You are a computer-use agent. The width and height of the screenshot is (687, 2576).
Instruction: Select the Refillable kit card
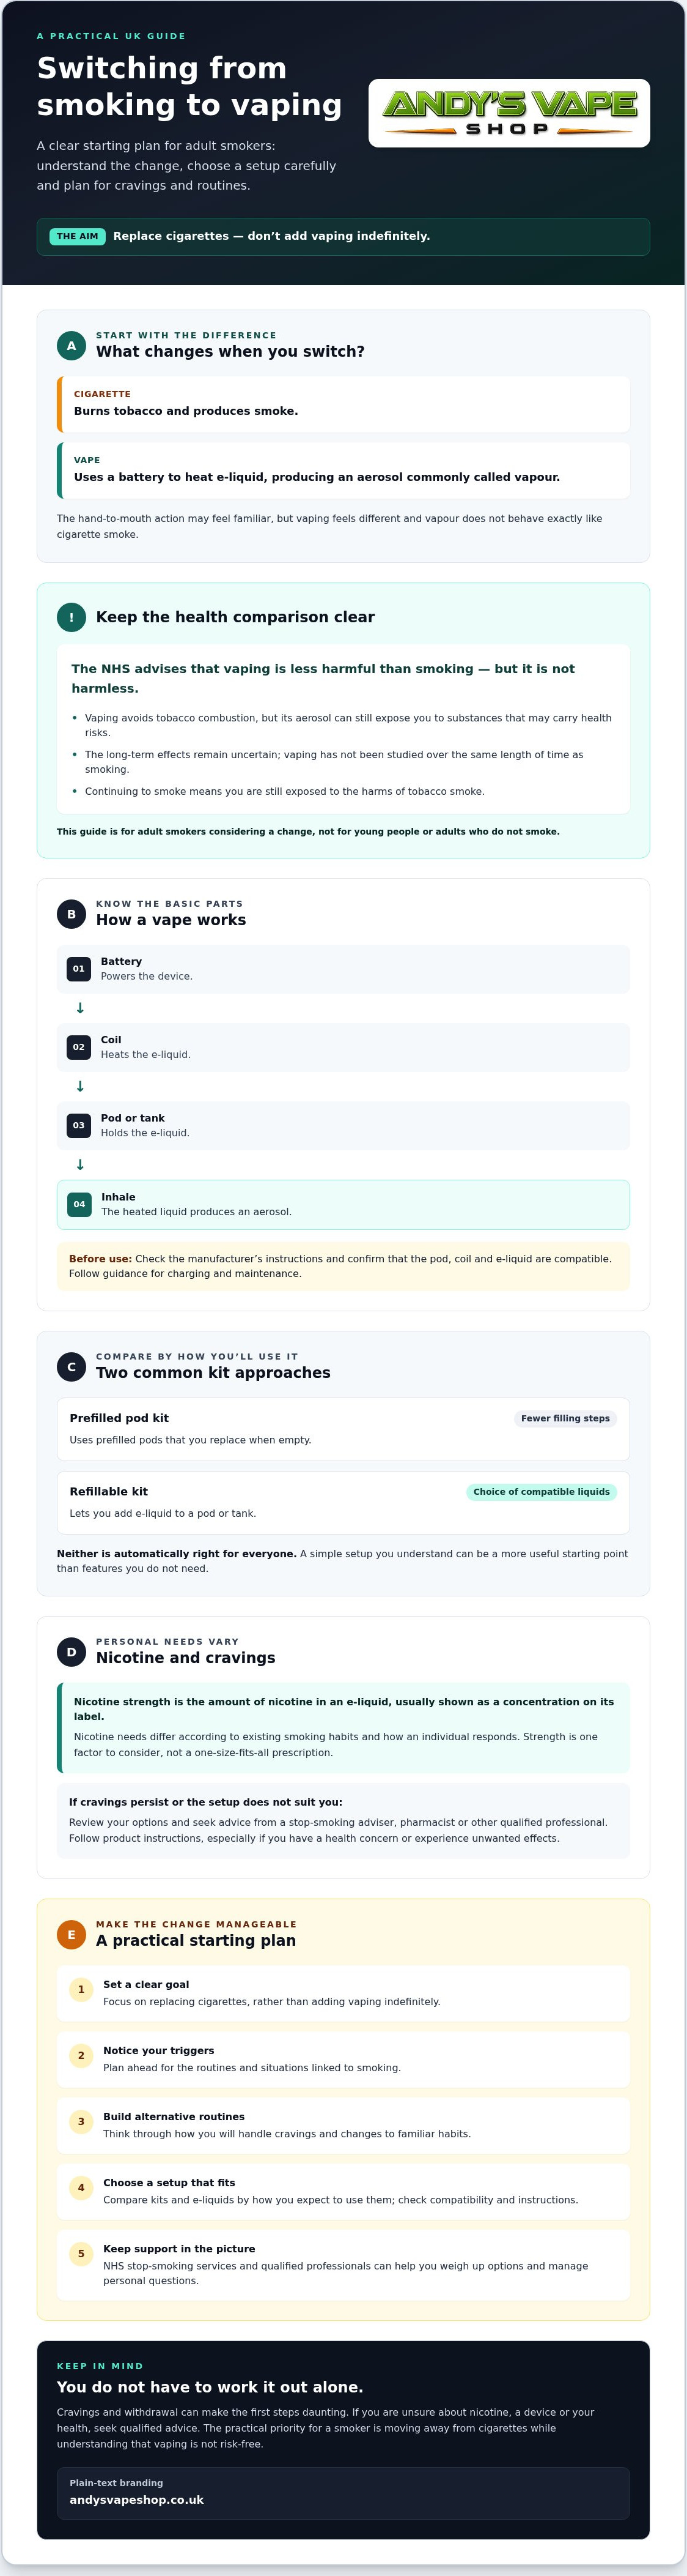point(343,1502)
